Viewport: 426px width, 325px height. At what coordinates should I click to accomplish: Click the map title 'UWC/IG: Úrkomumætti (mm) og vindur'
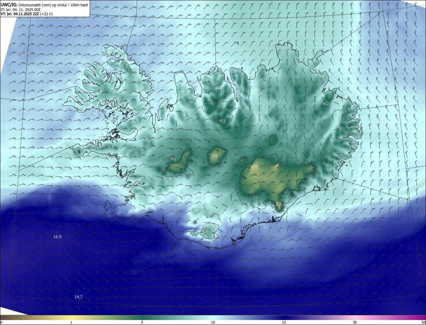(x=44, y=5)
